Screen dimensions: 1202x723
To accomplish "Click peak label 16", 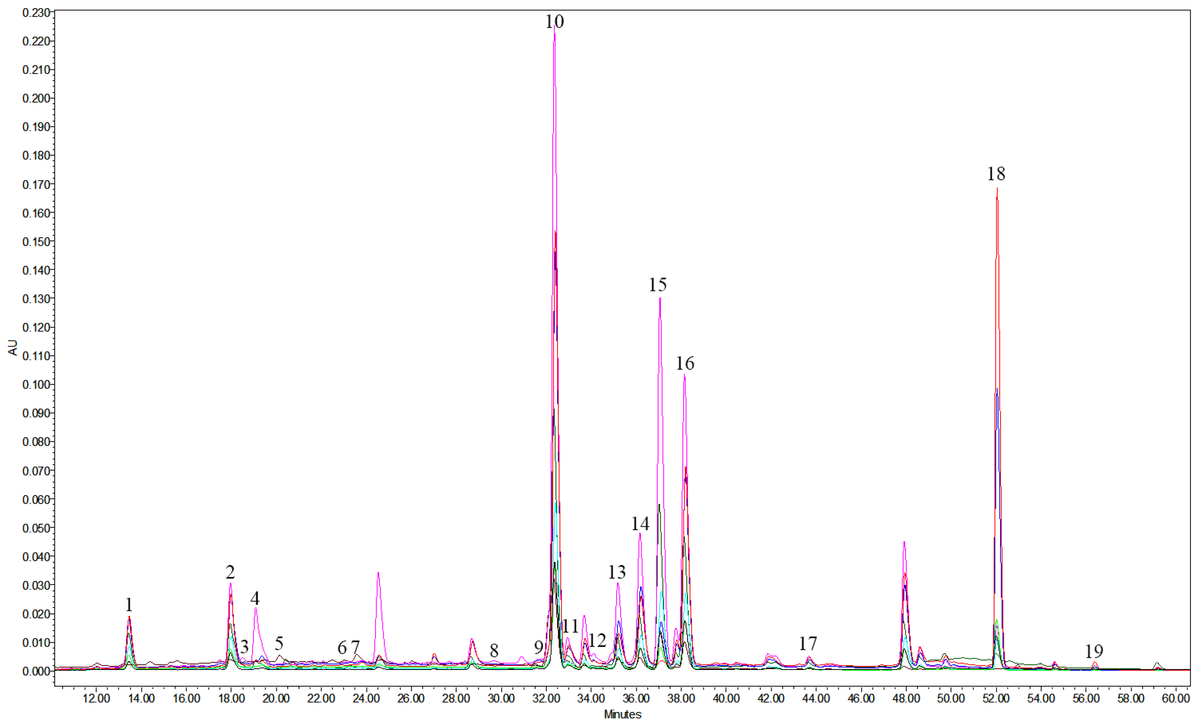I will 685,364.
